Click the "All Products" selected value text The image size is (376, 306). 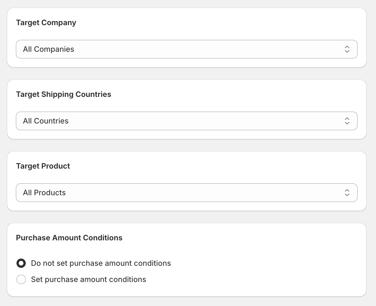[x=45, y=193]
